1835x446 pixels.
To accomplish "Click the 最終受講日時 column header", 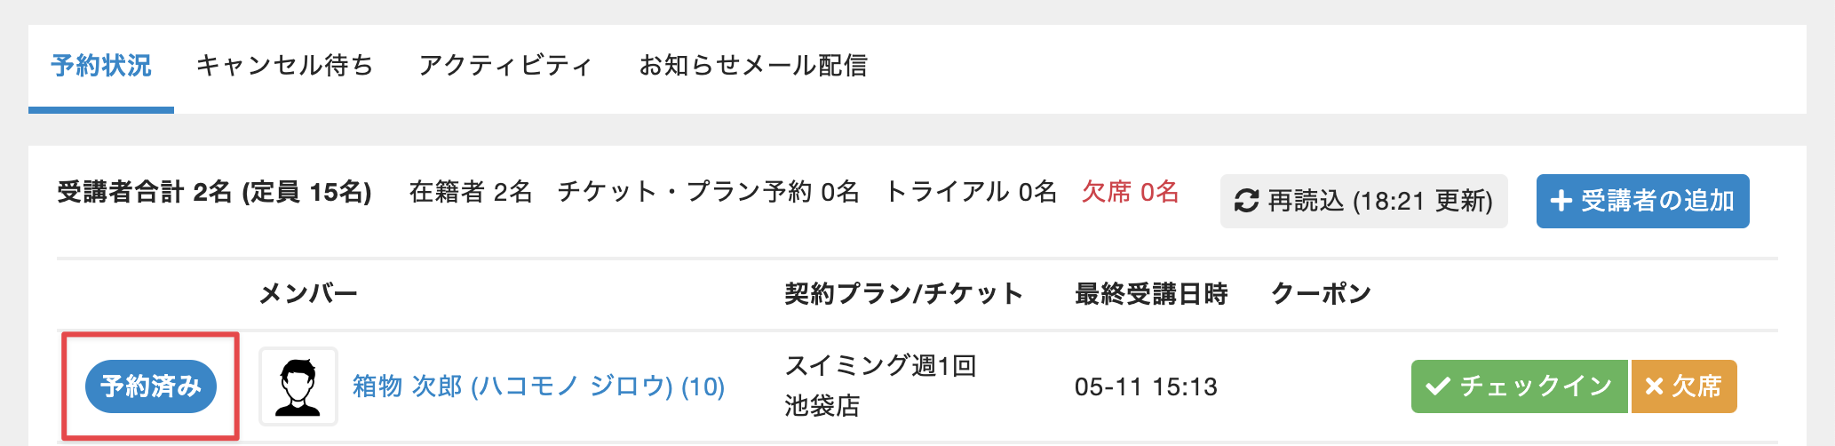I will coord(1151,294).
